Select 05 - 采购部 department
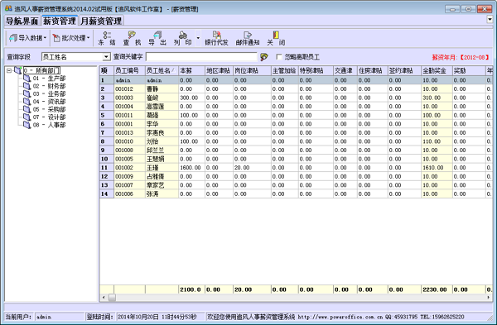This screenshot has height=325, width=497. click(x=49, y=109)
